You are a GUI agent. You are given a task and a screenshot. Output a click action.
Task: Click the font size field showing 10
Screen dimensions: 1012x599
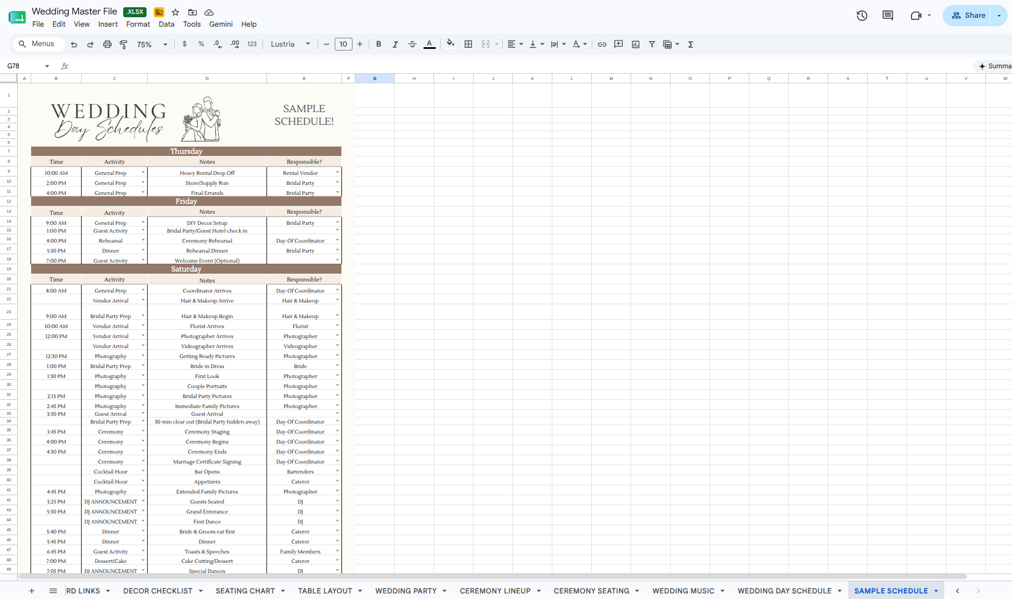coord(344,44)
